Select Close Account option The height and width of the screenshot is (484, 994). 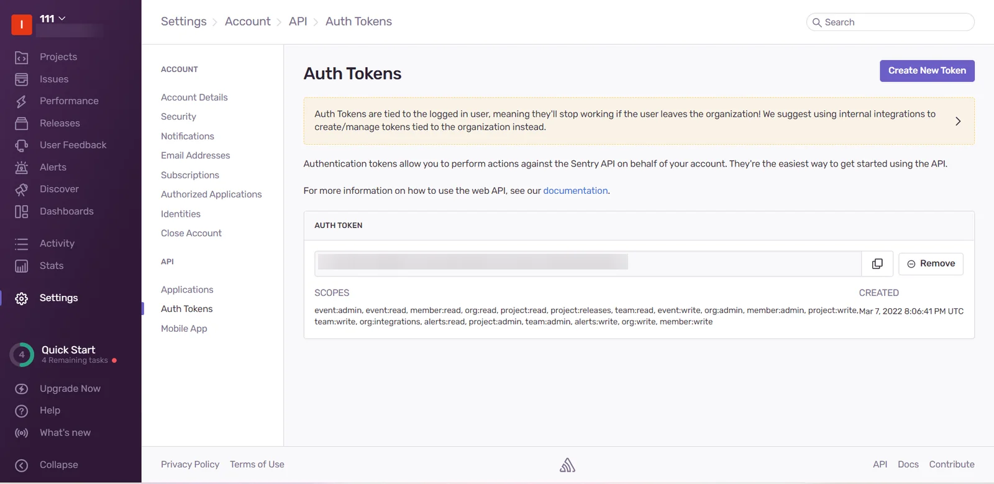(191, 233)
